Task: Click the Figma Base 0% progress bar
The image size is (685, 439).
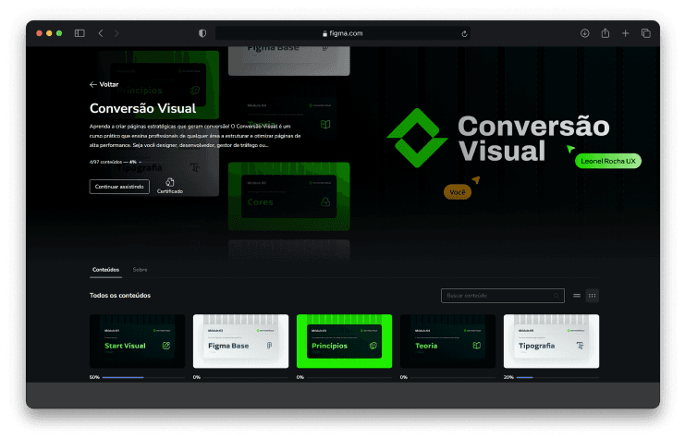Action: point(247,377)
